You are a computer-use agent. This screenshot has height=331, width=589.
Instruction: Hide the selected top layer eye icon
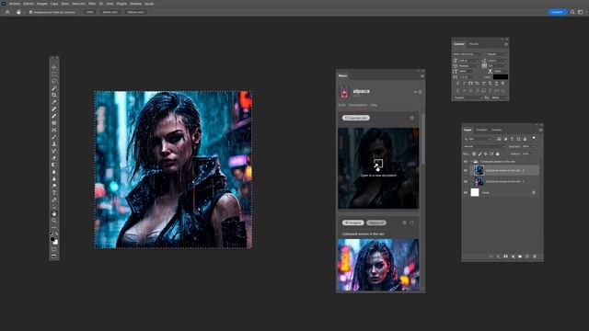coord(466,171)
